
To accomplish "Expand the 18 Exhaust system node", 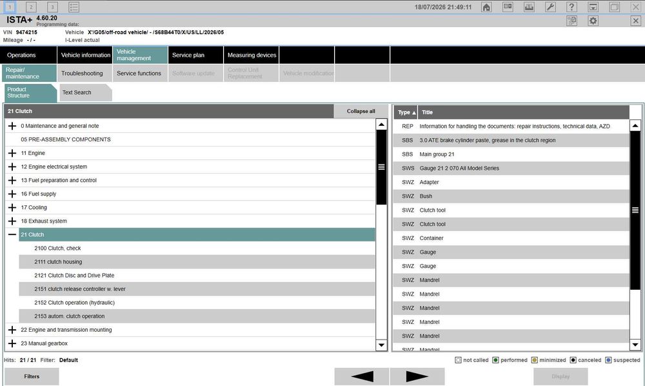I will coord(12,221).
